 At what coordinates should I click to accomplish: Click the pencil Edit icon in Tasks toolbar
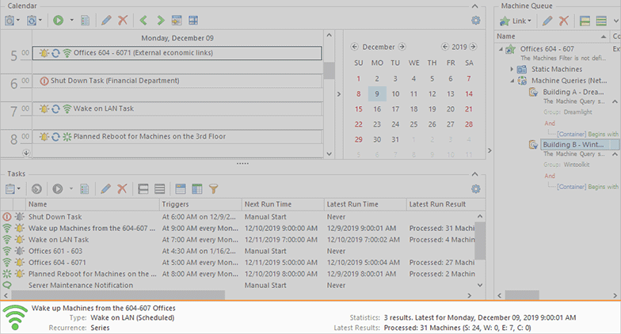pyautogui.click(x=105, y=188)
